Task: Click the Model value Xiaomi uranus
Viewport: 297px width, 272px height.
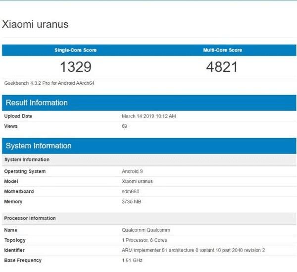Action: 137,181
